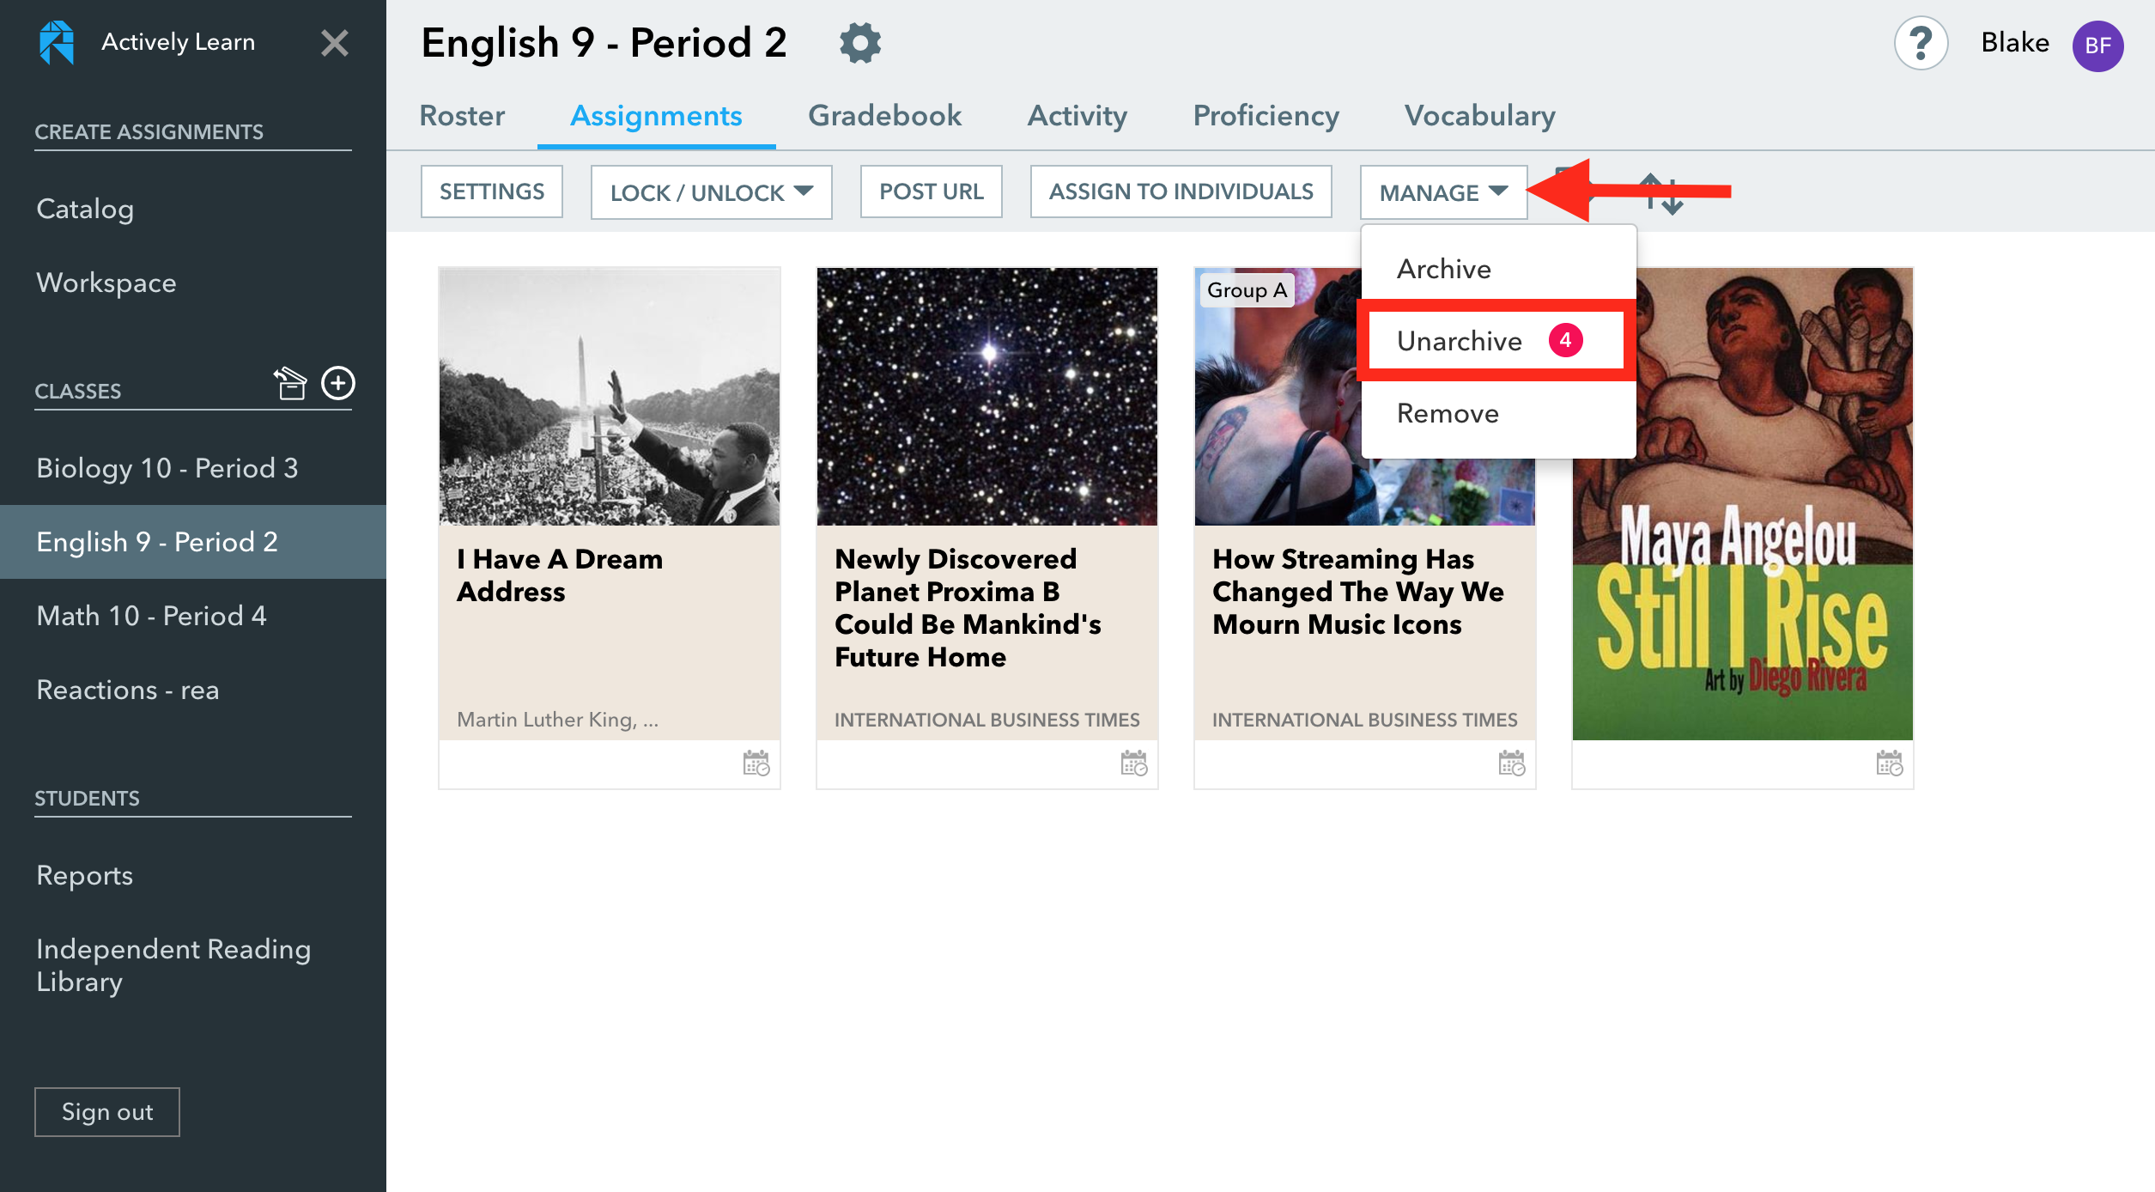2155x1192 pixels.
Task: Go to the Activity tab
Action: [x=1077, y=116]
